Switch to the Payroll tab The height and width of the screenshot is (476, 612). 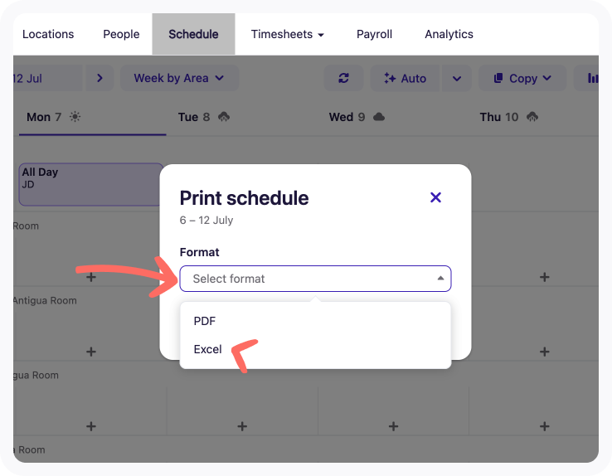coord(374,34)
